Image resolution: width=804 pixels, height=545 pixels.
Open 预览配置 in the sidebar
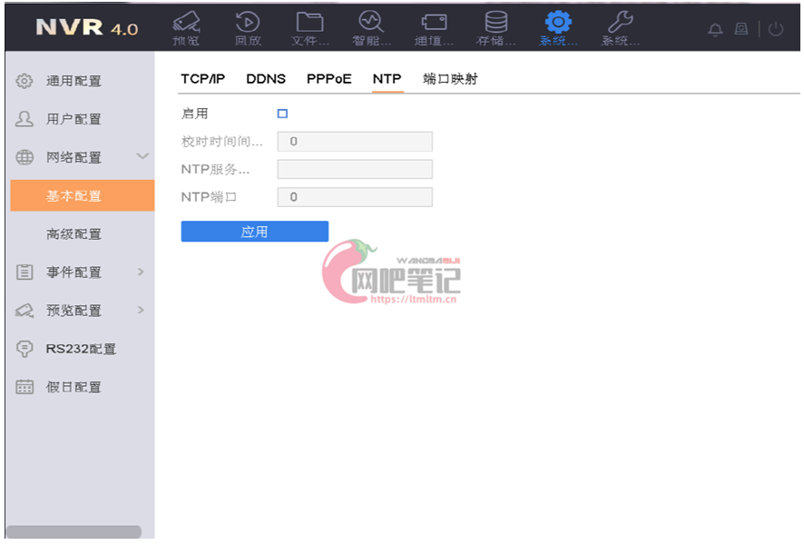tap(74, 311)
